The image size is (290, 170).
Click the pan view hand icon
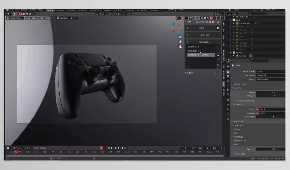point(180,42)
